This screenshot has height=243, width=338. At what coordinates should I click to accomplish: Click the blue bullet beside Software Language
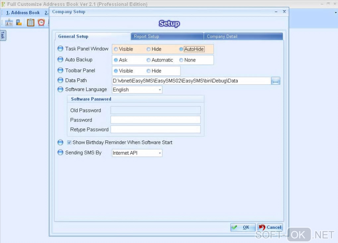pos(60,89)
